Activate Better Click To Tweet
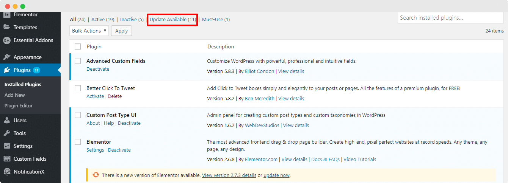The height and width of the screenshot is (183, 508). click(x=95, y=96)
